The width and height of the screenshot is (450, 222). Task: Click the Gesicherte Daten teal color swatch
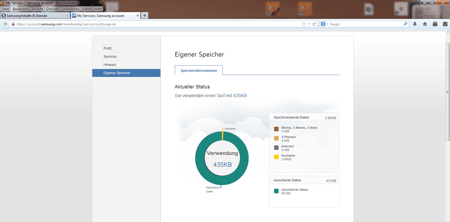(276, 191)
